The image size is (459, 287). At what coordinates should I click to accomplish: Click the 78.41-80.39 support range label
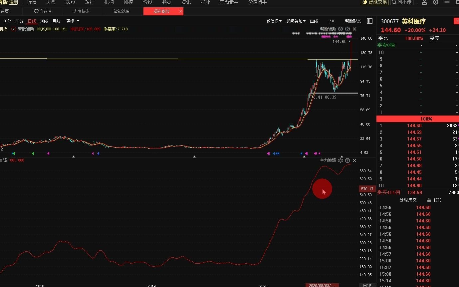pos(324,97)
